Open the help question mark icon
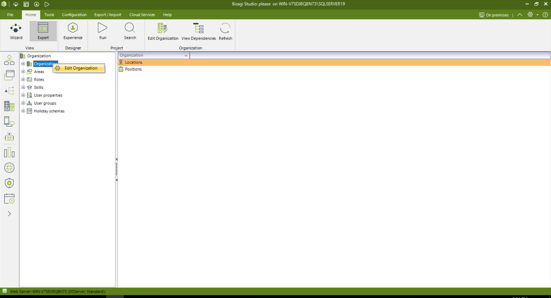This screenshot has width=551, height=298. (x=545, y=15)
